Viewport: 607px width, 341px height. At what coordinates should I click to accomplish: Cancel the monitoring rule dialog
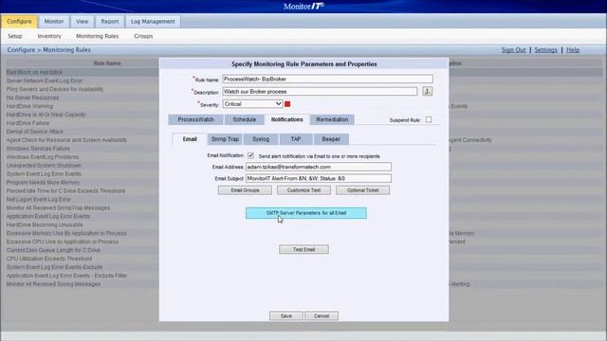click(322, 315)
